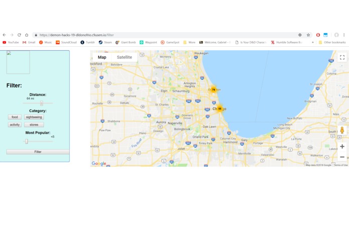Click the Google logo on map
The width and height of the screenshot is (349, 248).
(x=99, y=164)
